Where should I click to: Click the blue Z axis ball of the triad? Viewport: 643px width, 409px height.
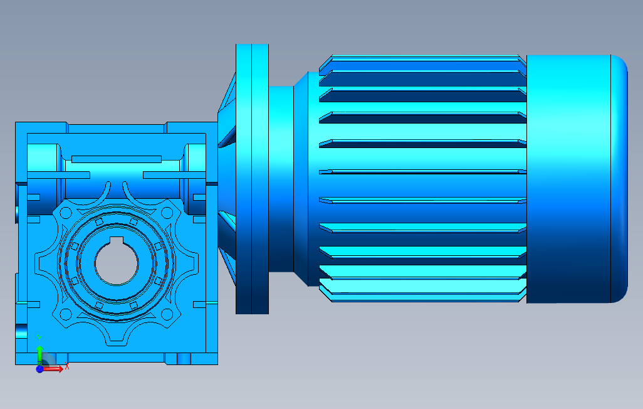[x=39, y=369]
